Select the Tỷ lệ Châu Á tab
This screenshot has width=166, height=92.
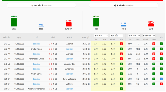coord(41,5)
